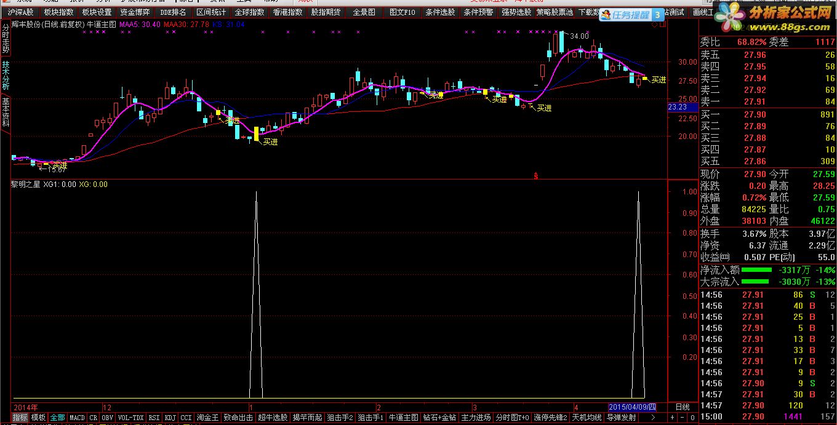
Task: Click the 日线 period selector
Action: [x=683, y=407]
